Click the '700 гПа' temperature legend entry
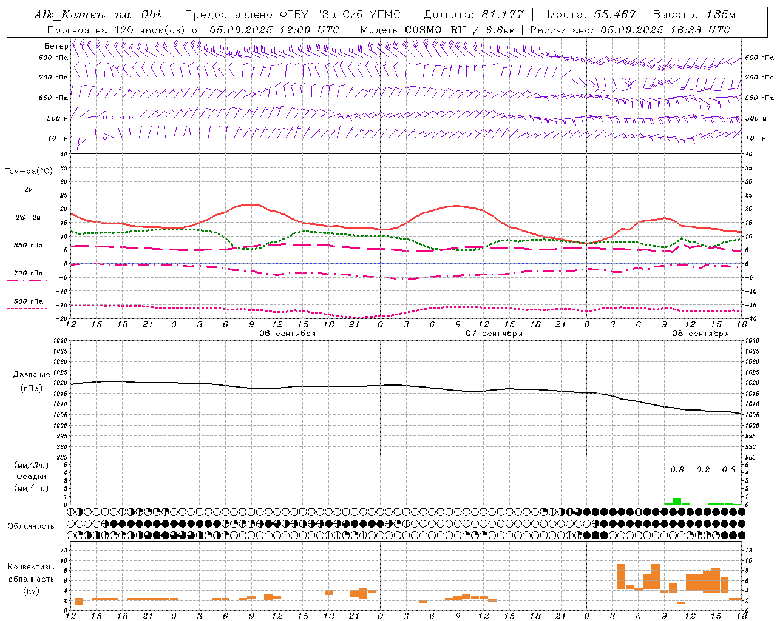This screenshot has height=621, width=777. coord(29,273)
